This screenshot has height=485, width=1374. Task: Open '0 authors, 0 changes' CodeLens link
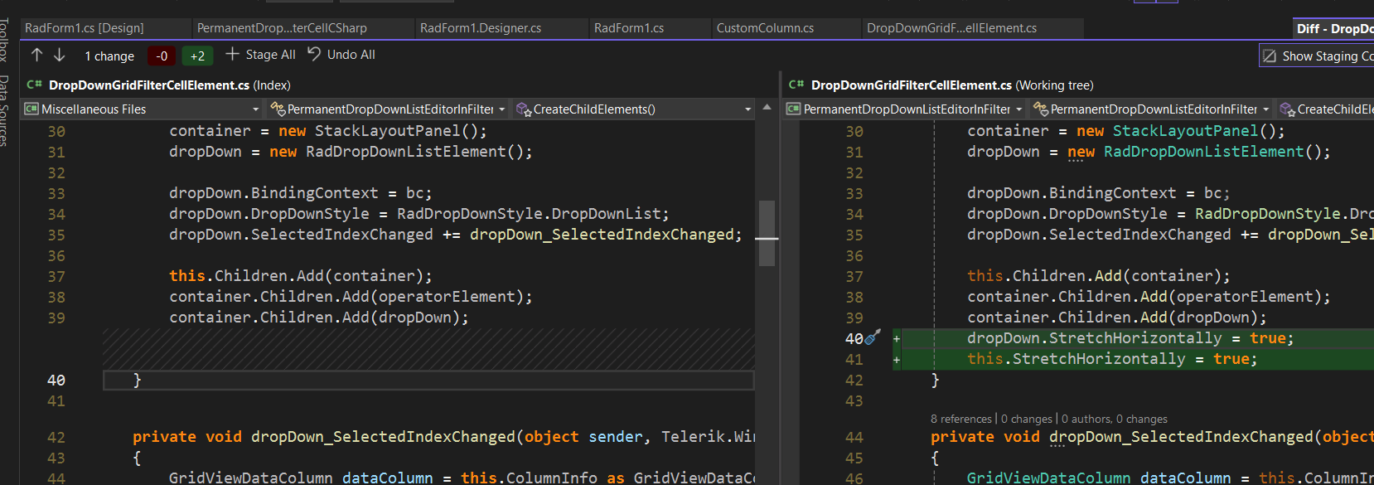click(x=1115, y=420)
